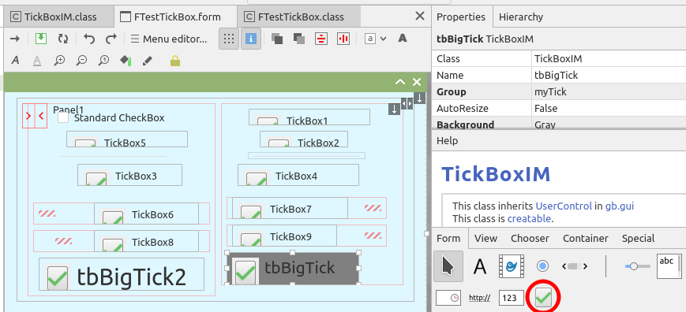Pick the slider control in toolbox
The image size is (686, 312).
(x=637, y=266)
